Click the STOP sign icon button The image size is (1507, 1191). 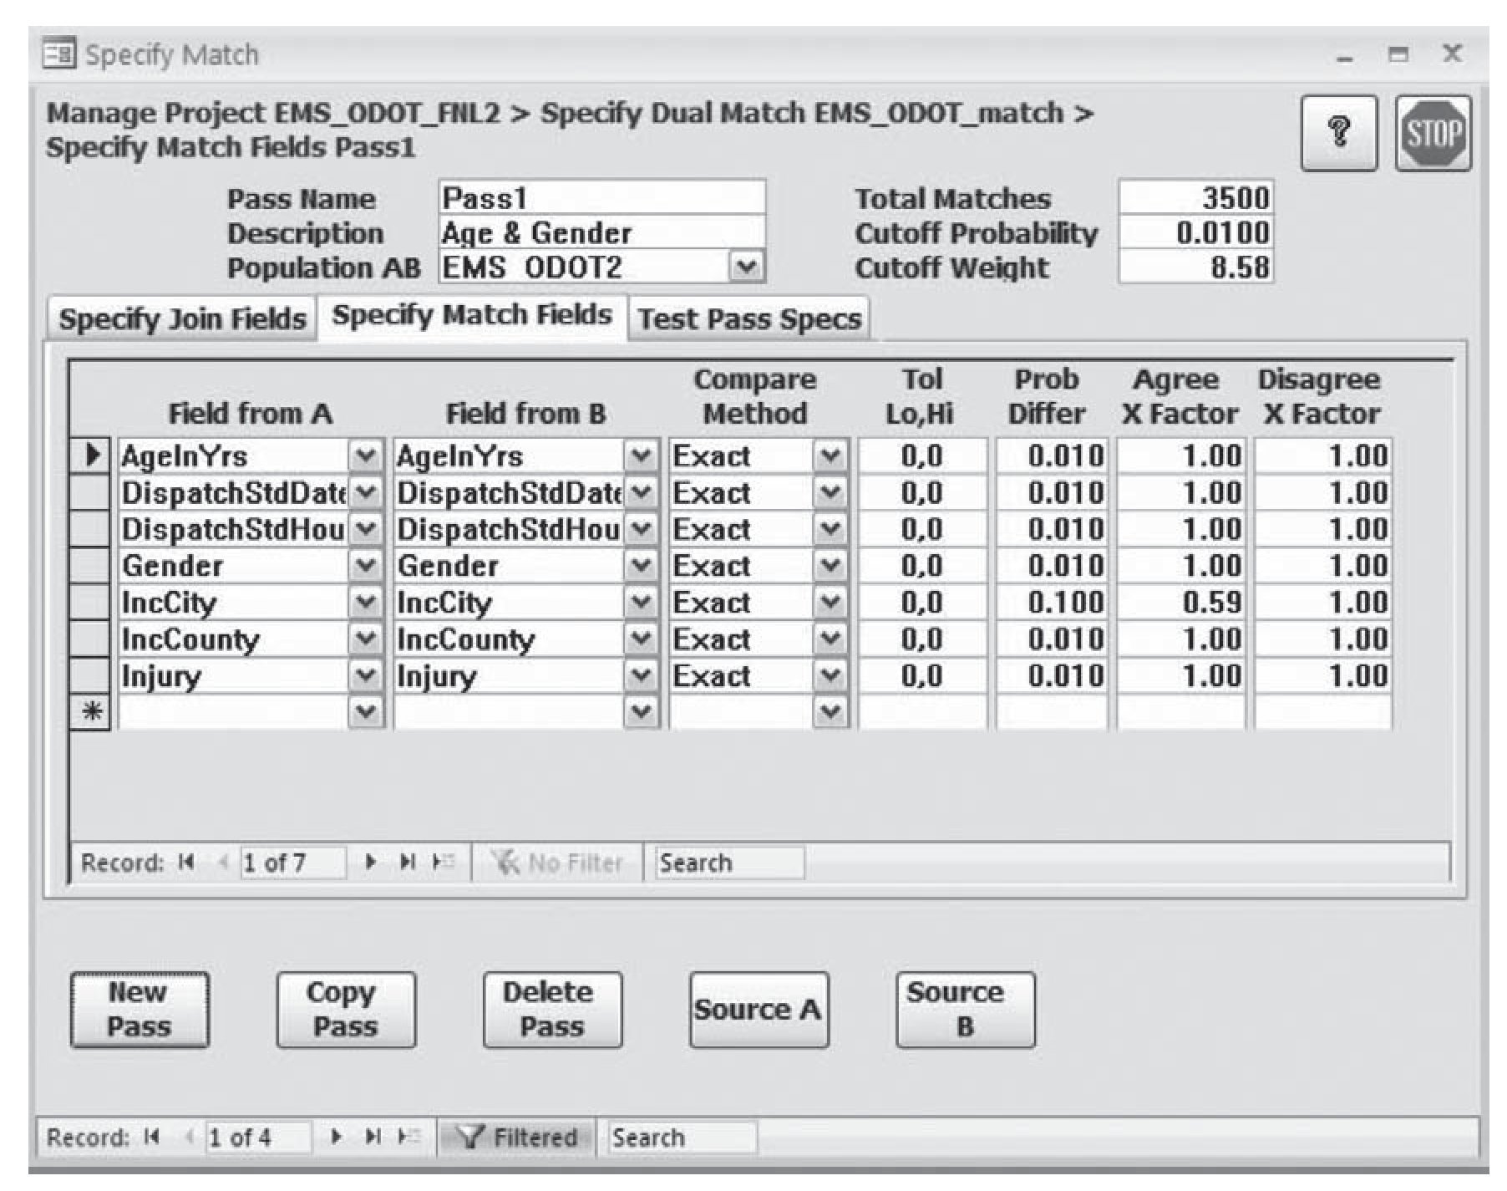(x=1433, y=134)
